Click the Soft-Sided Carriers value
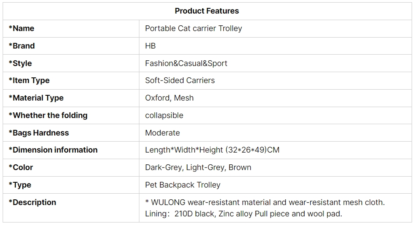This screenshot has height=226, width=416. [180, 80]
